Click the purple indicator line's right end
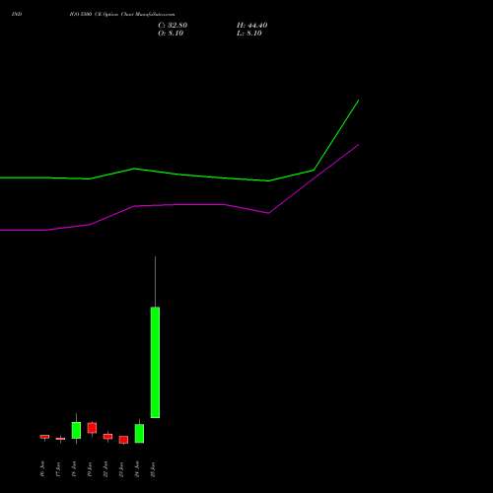This screenshot has width=493, height=493. 358,145
